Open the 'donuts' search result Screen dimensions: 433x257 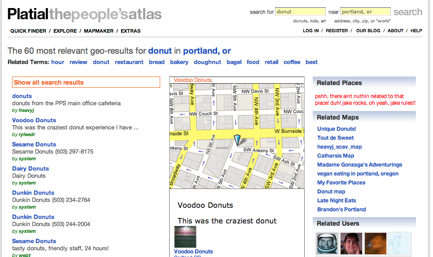22,96
